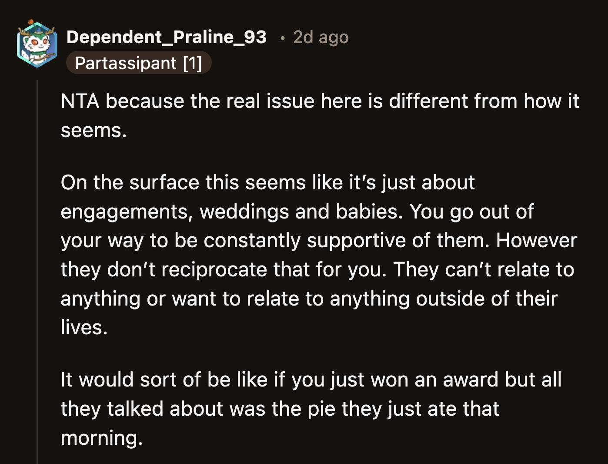This screenshot has width=608, height=464.
Task: Select the pumpkin accent atop the avatar
Action: [30, 21]
